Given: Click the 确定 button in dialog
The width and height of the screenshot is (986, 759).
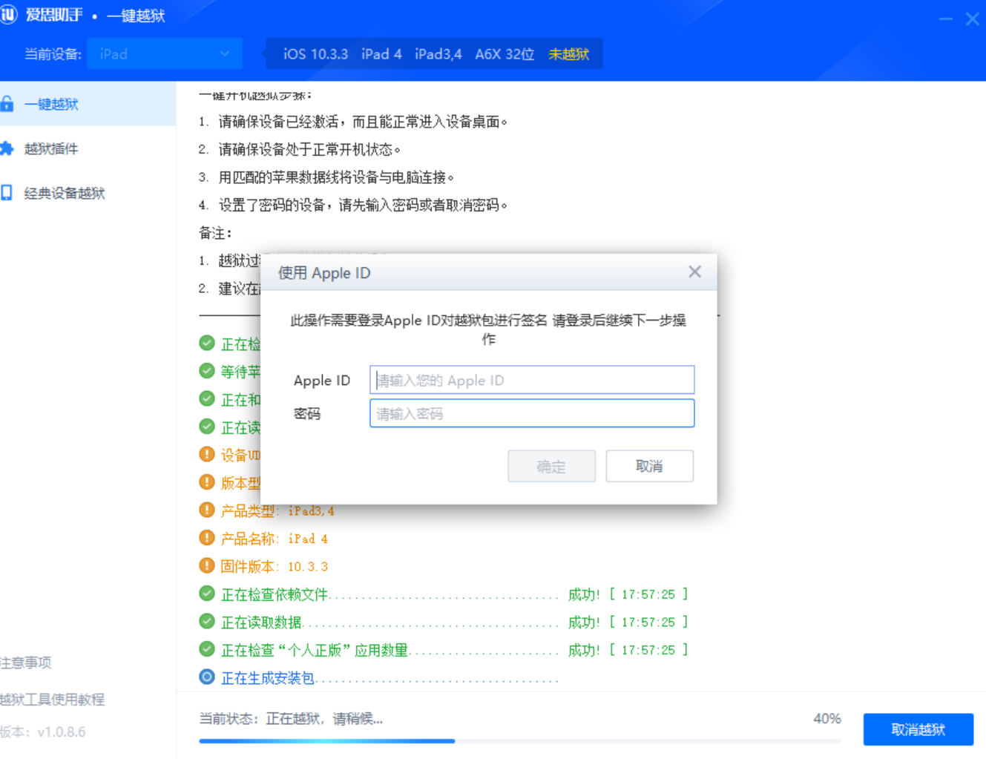Looking at the screenshot, I should 551,466.
